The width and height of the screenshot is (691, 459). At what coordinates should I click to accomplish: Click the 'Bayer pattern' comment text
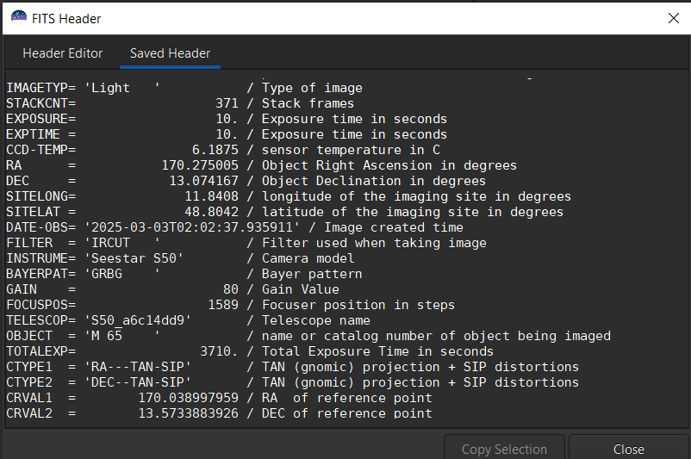point(312,274)
